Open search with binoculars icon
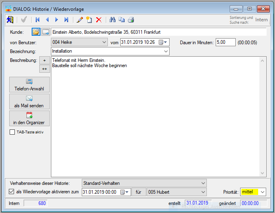The height and width of the screenshot is (213, 275). click(112, 19)
